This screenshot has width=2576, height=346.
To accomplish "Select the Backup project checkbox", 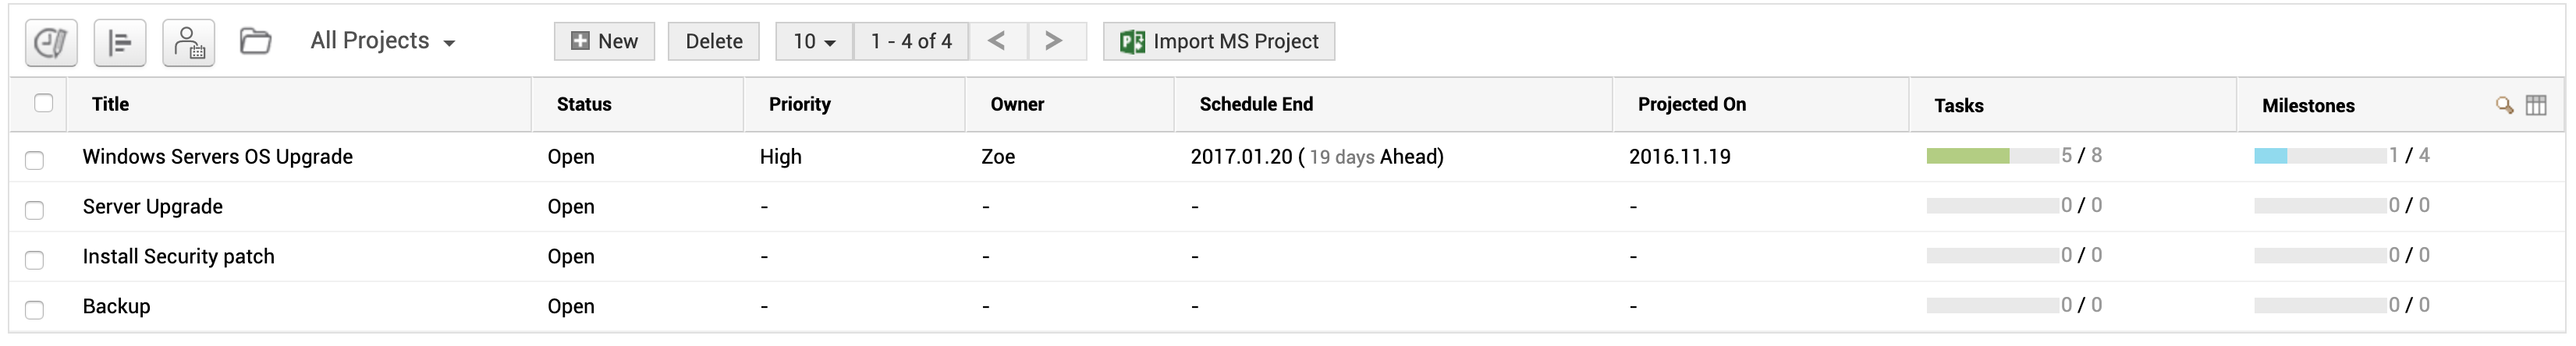I will pyautogui.click(x=35, y=310).
